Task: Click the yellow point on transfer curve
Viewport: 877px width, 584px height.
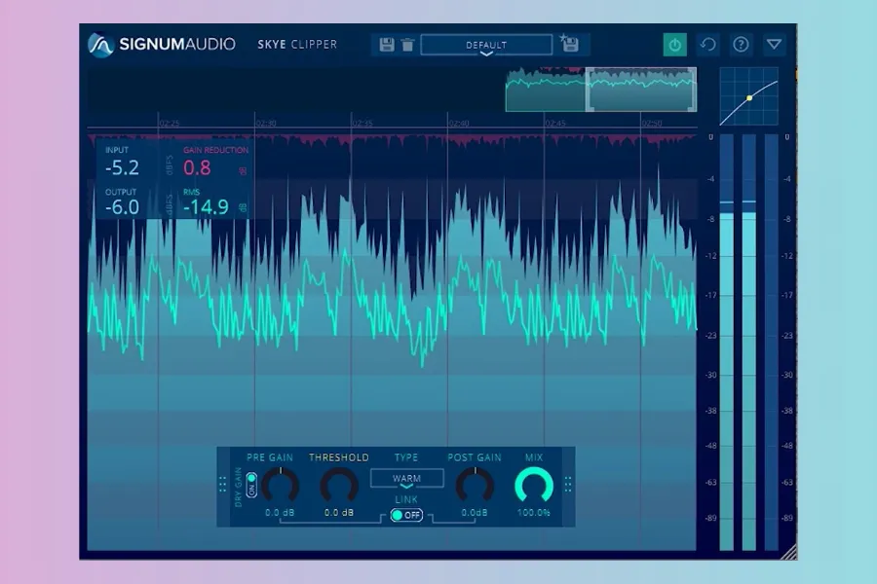Action: (x=749, y=97)
